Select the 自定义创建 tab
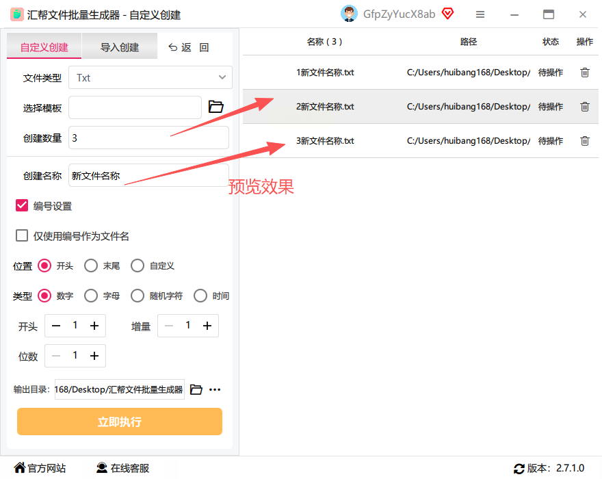Viewport: 602px width, 479px height. 44,47
